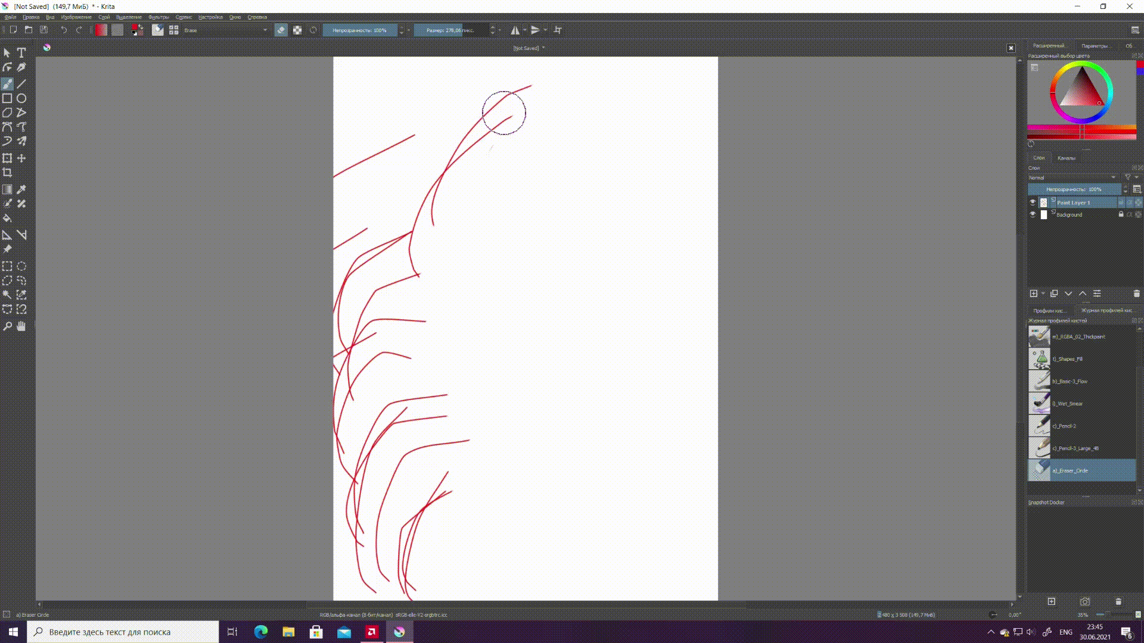Hide the Background layer with eye icon
The width and height of the screenshot is (1144, 643).
pyautogui.click(x=1033, y=214)
